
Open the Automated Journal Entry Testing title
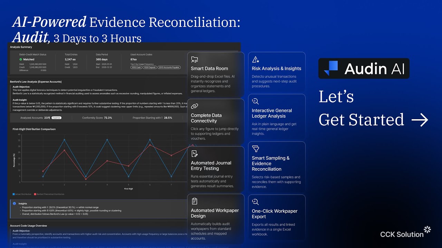211,166
